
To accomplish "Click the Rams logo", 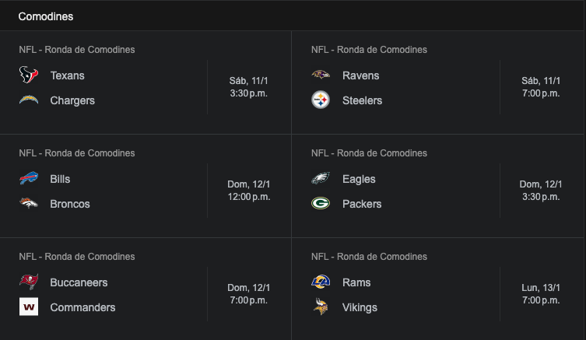I will (x=321, y=282).
